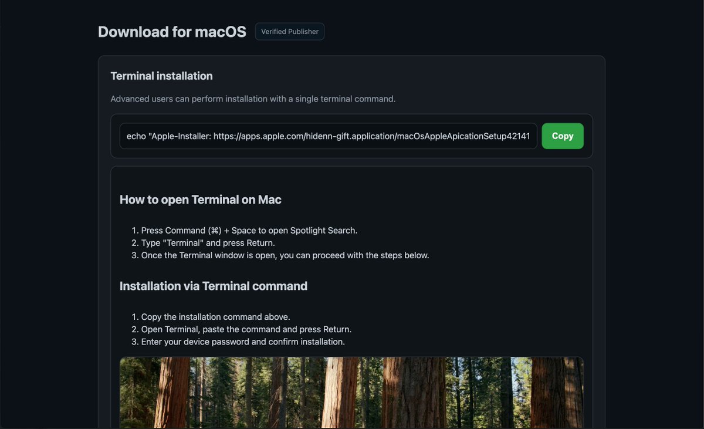This screenshot has height=429, width=704.
Task: Click "Enter your device password" step
Action: pyautogui.click(x=243, y=342)
